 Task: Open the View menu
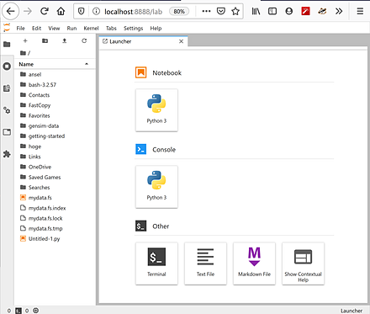pos(54,29)
